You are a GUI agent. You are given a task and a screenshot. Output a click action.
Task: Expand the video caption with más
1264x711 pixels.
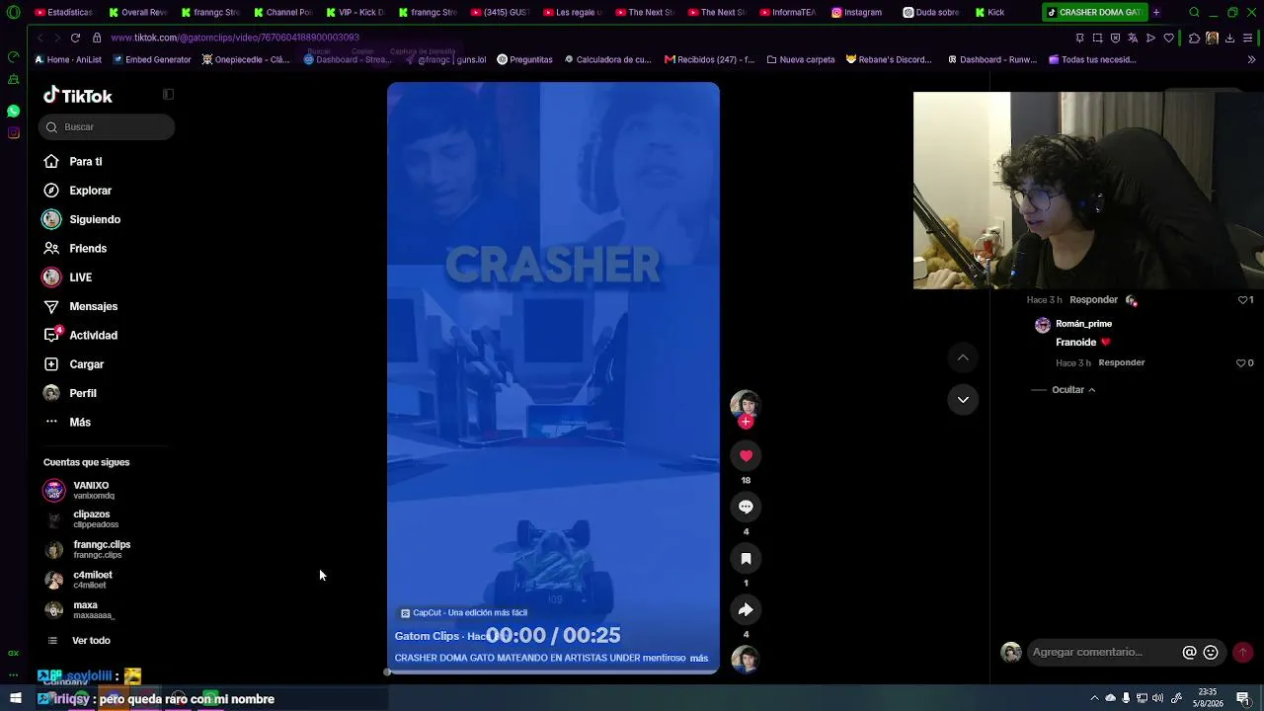[x=699, y=658]
